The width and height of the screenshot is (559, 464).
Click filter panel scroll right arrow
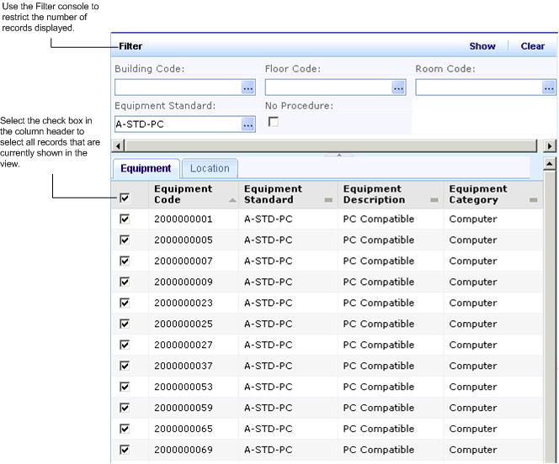pos(550,146)
